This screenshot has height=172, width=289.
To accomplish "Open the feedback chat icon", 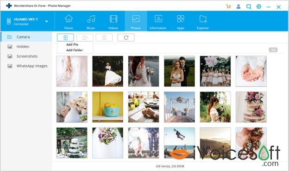I will [248, 7].
